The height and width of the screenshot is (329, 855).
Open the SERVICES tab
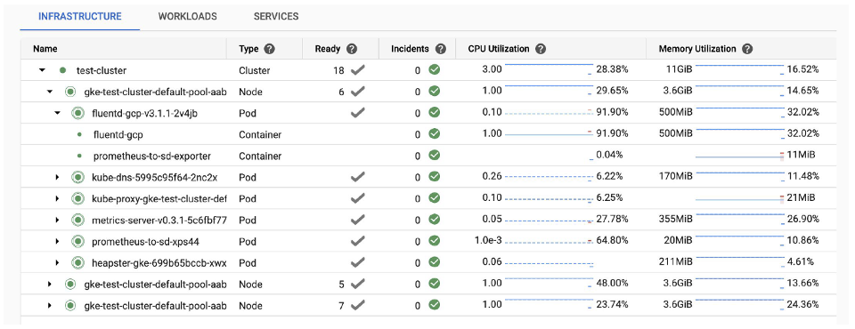(x=276, y=16)
